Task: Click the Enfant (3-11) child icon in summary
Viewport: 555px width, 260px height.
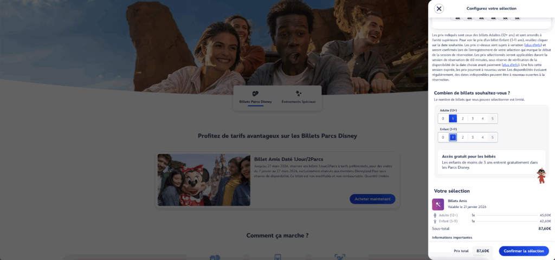Action: coord(435,221)
